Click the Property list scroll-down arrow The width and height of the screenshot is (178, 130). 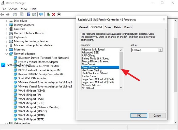121,88
